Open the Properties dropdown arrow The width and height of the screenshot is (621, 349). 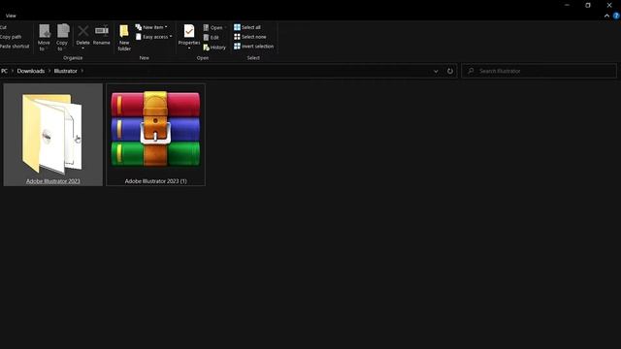pos(189,48)
